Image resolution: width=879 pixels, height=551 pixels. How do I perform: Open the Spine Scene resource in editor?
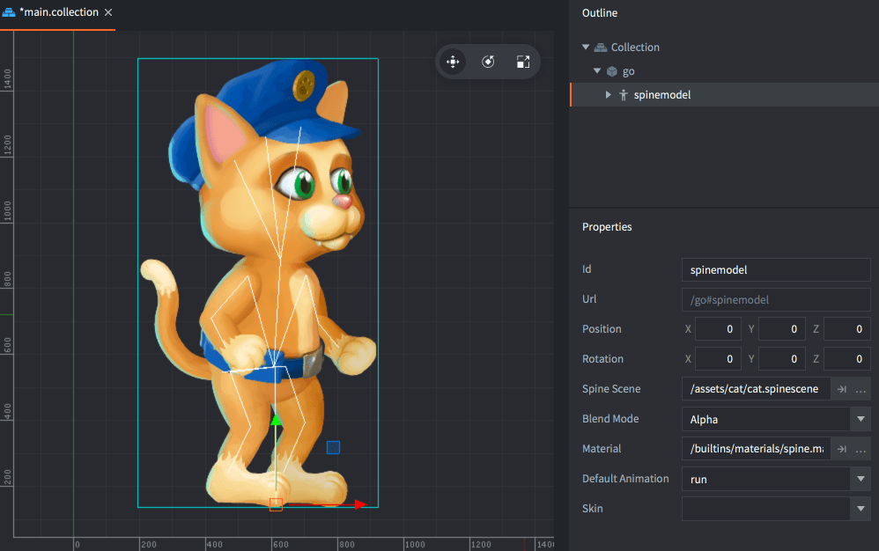point(841,389)
